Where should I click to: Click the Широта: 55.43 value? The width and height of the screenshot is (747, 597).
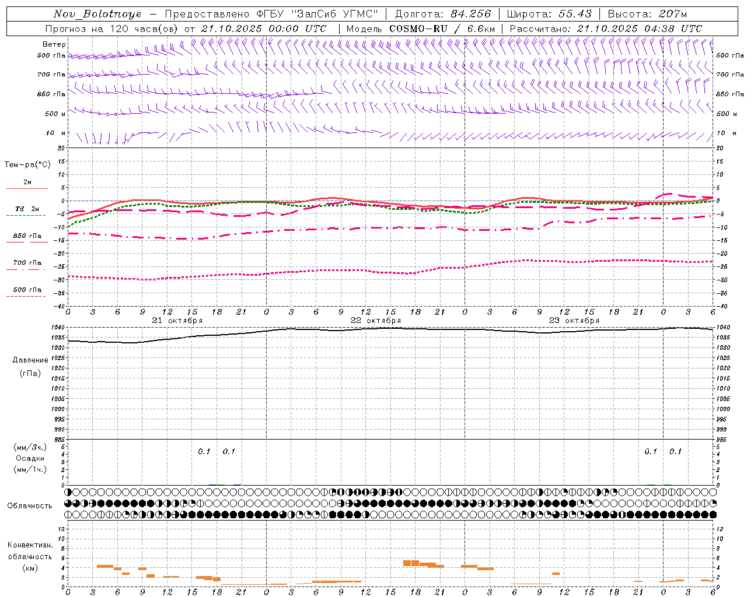click(549, 14)
